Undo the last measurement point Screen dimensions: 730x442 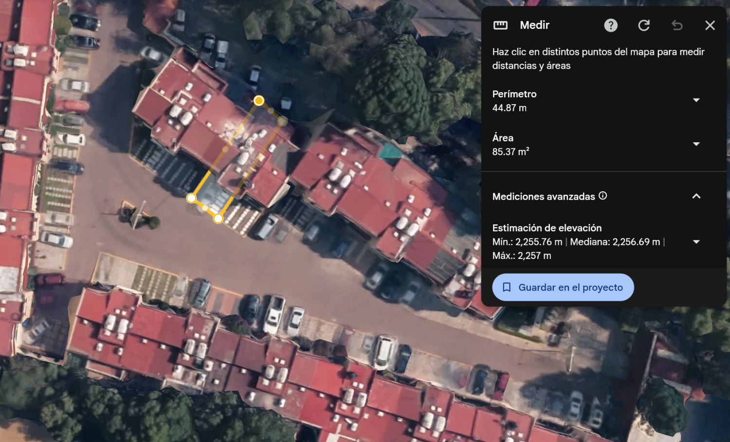(x=677, y=25)
